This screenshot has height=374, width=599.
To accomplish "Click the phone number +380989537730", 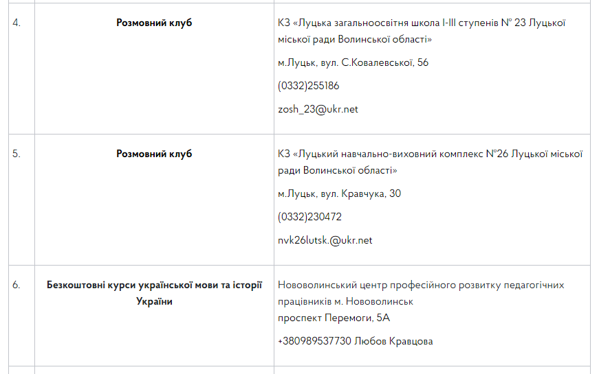I will click(314, 341).
